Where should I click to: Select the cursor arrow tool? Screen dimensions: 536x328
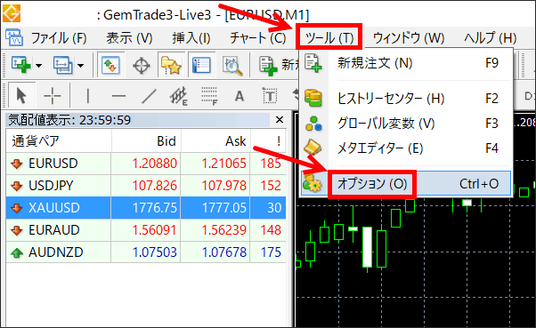pos(21,95)
